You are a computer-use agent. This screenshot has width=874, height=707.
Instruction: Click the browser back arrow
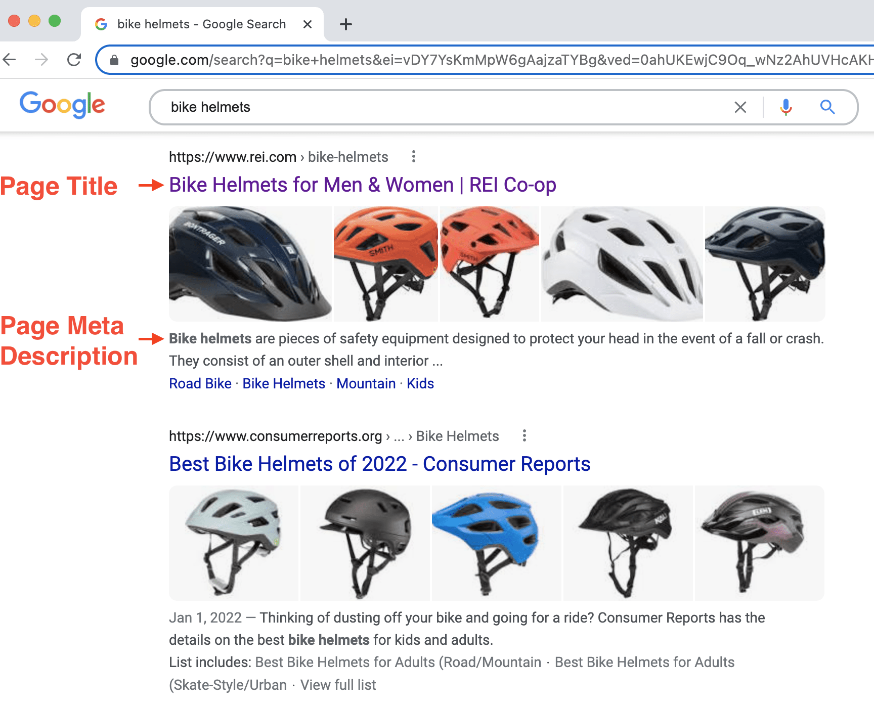tap(10, 60)
